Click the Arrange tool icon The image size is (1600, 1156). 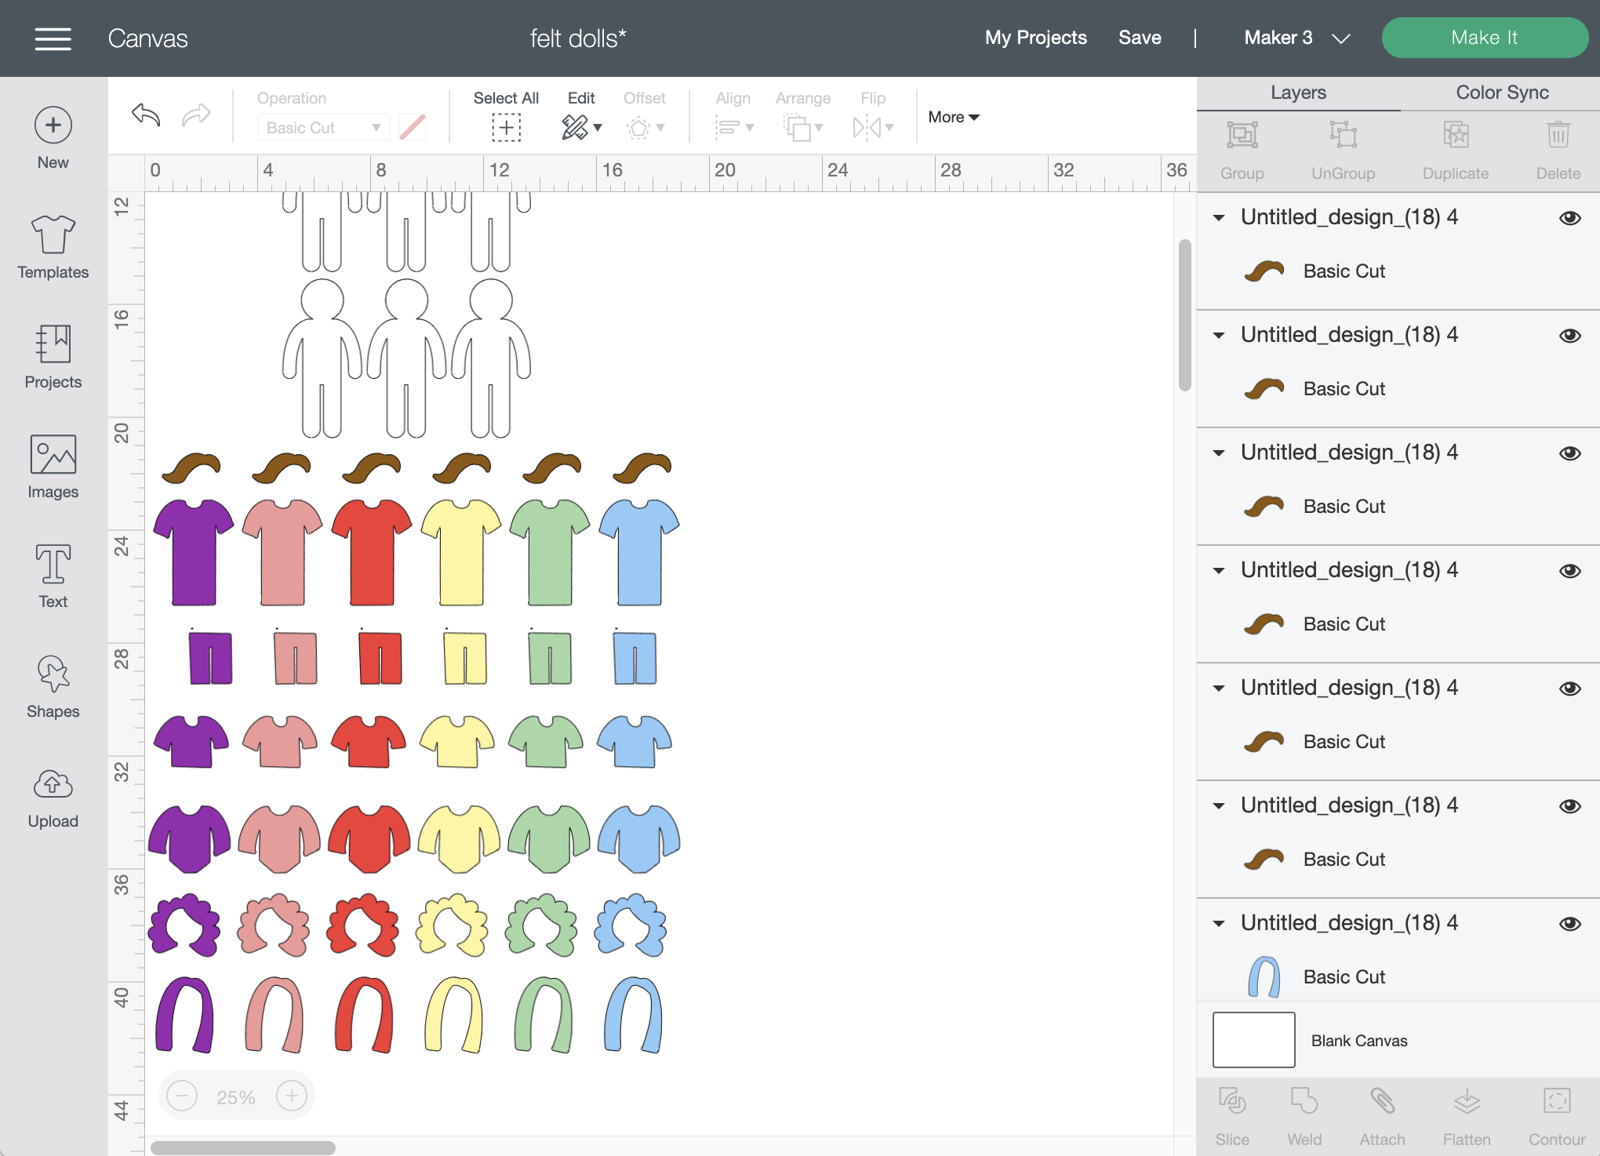[x=803, y=127]
